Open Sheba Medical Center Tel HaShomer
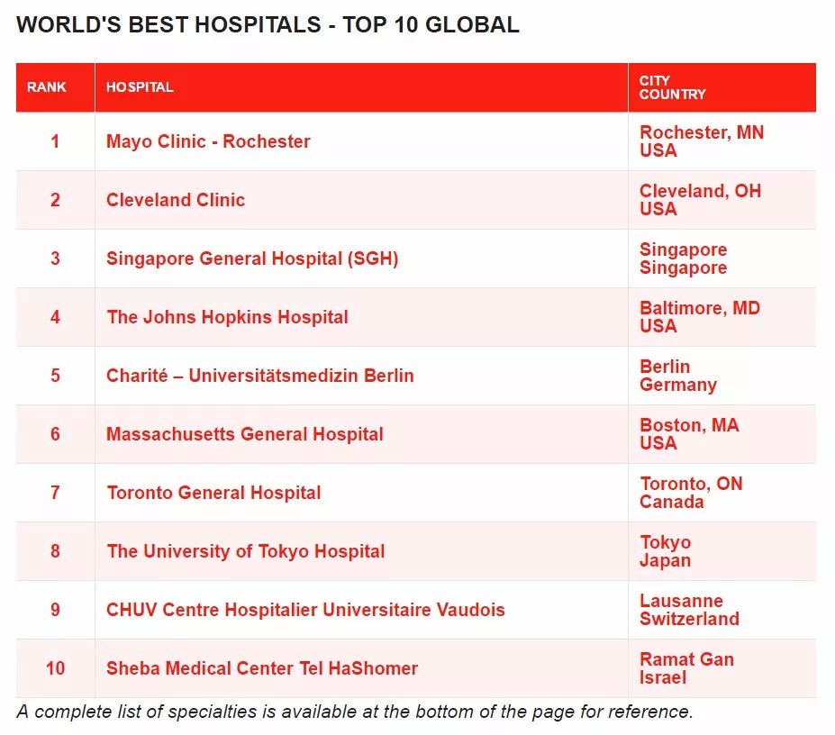Image resolution: width=835 pixels, height=735 pixels. [262, 668]
